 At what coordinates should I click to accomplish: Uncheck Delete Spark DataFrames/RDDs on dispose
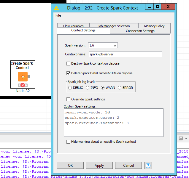[x=68, y=73]
